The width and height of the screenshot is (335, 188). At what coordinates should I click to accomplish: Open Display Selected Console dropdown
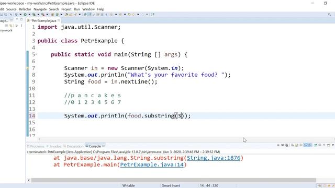click(324, 145)
